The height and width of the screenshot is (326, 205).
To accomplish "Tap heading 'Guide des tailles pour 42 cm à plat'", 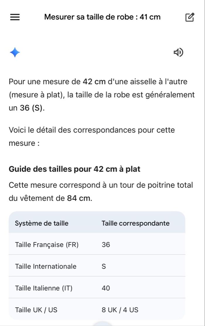I will click(74, 169).
